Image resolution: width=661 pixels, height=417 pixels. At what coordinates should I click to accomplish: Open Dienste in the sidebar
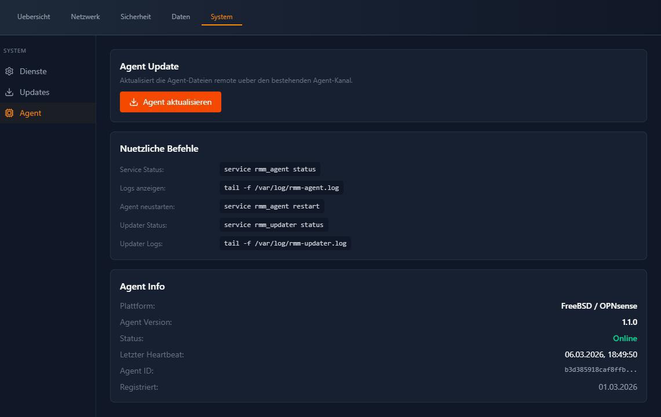[x=48, y=71]
